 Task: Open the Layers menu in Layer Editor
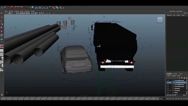pos(169,76)
